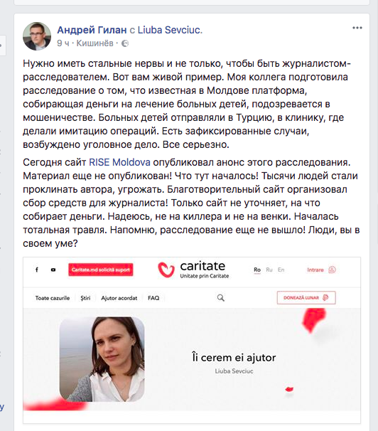Open the Știri menu item
The image size is (378, 431).
point(85,298)
